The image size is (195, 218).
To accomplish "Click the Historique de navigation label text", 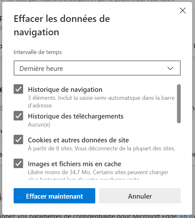I will [x=65, y=90].
